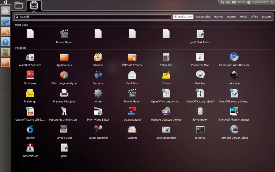Filter by Office category
This screenshot has width=275, height=172.
[254, 17]
